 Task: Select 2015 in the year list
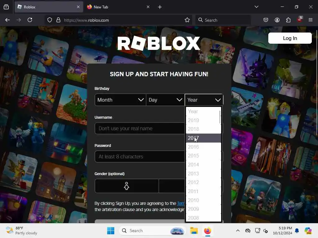[203, 156]
